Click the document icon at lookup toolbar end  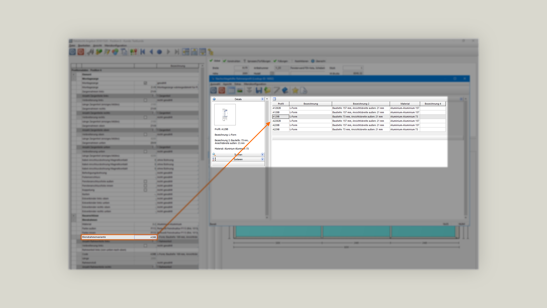[303, 90]
